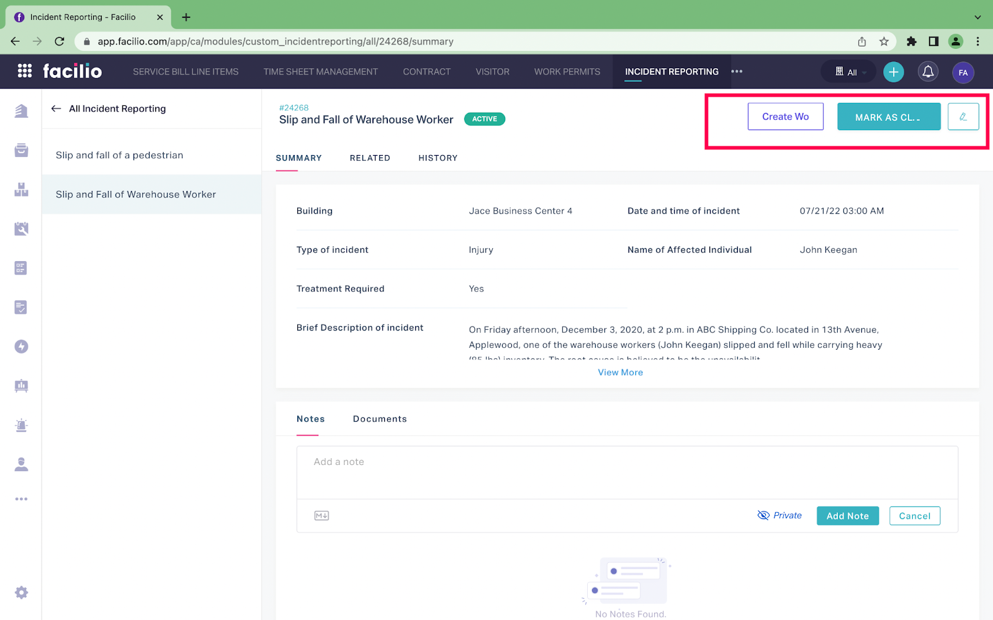Open the settings gear in sidebar
Screen dimensions: 993x620
click(x=21, y=593)
